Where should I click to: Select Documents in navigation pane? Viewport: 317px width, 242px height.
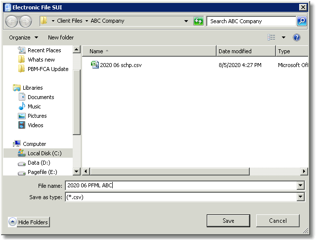pyautogui.click(x=41, y=97)
